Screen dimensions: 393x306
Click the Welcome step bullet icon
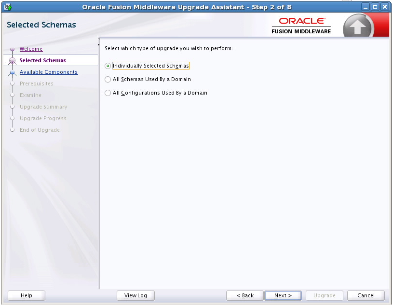(12, 49)
